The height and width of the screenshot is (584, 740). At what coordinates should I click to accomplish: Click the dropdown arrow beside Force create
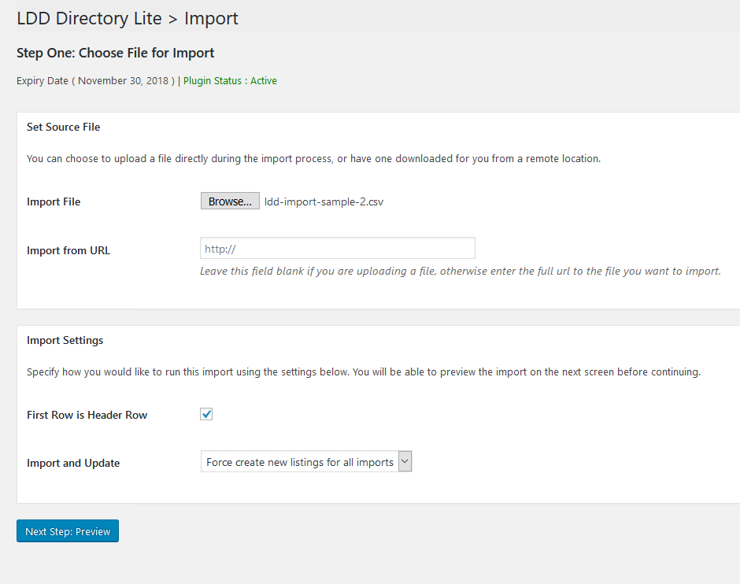pyautogui.click(x=405, y=461)
